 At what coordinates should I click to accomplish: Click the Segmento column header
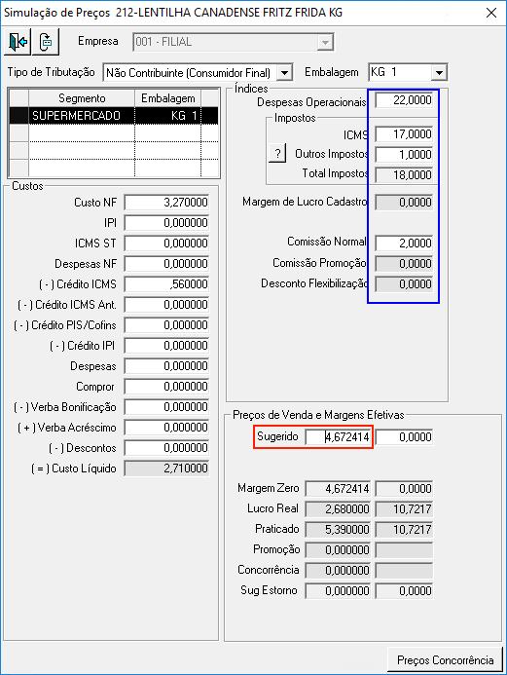coord(82,98)
